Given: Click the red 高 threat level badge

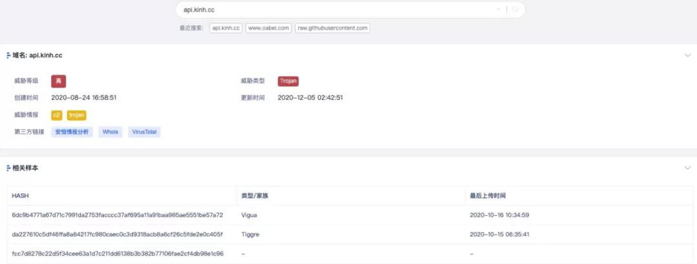Looking at the screenshot, I should (x=58, y=81).
